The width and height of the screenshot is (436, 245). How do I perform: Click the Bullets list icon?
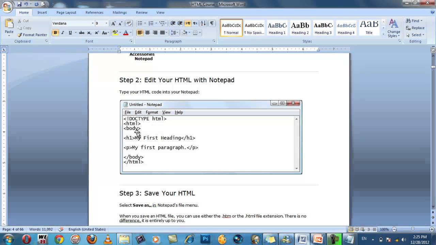(x=140, y=24)
